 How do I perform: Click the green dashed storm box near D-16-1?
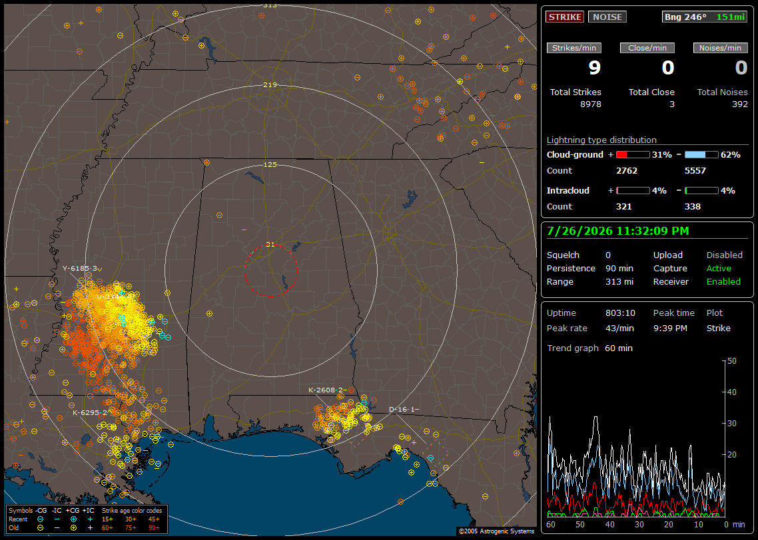(x=434, y=453)
